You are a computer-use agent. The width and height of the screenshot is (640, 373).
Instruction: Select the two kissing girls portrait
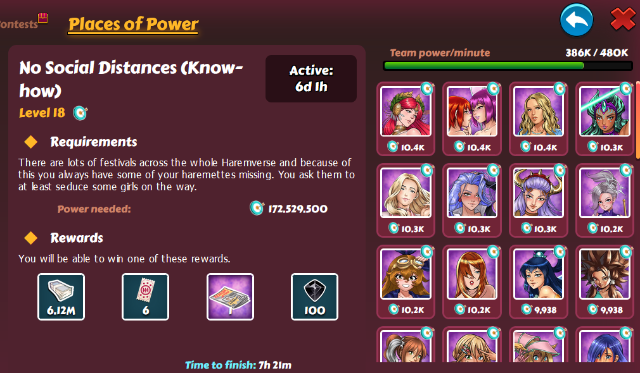(472, 119)
